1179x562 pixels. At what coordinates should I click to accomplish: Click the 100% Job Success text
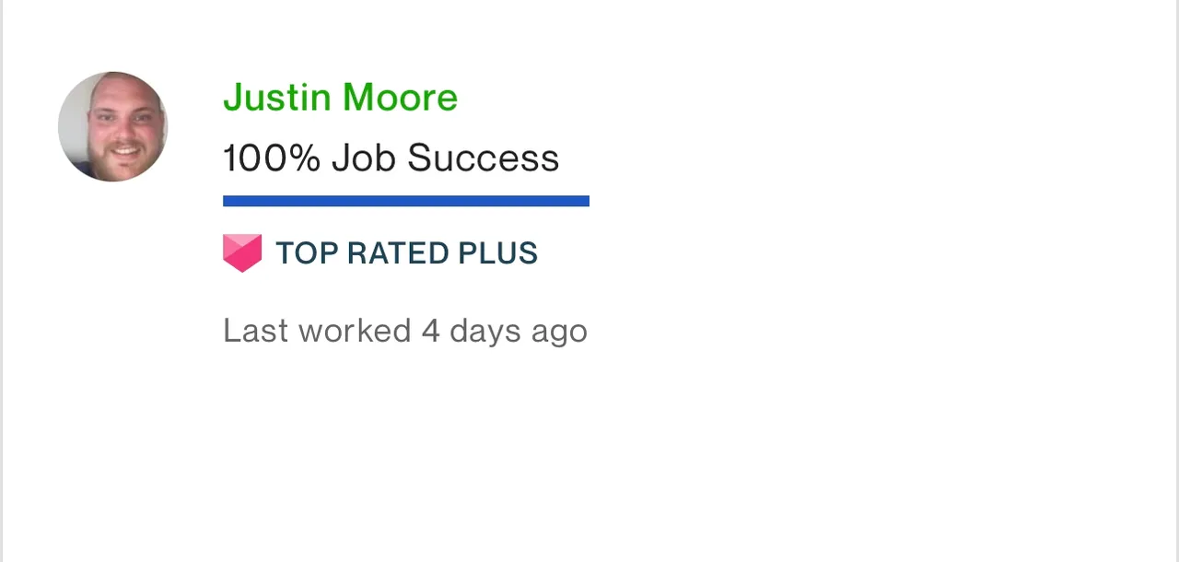(x=391, y=158)
